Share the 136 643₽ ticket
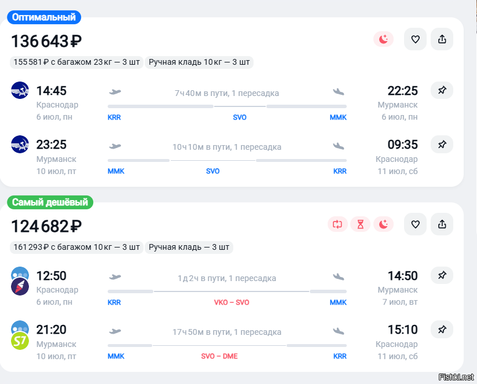This screenshot has height=384, width=477. tap(442, 39)
